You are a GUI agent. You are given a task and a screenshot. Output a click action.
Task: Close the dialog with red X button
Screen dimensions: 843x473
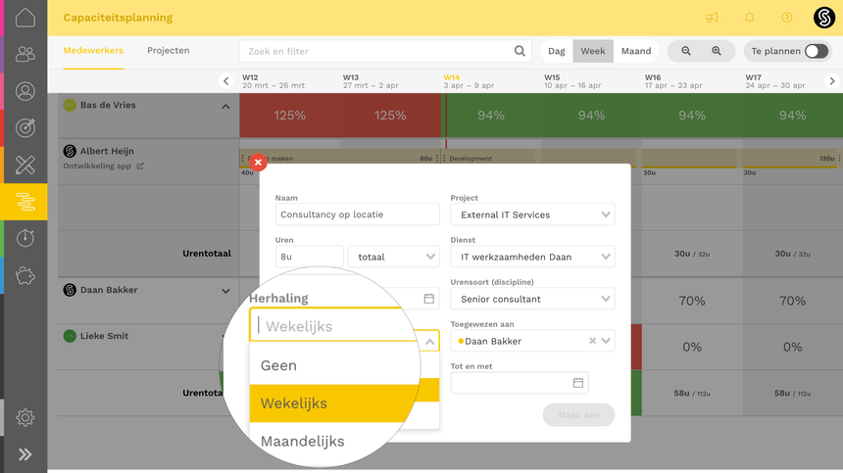258,163
